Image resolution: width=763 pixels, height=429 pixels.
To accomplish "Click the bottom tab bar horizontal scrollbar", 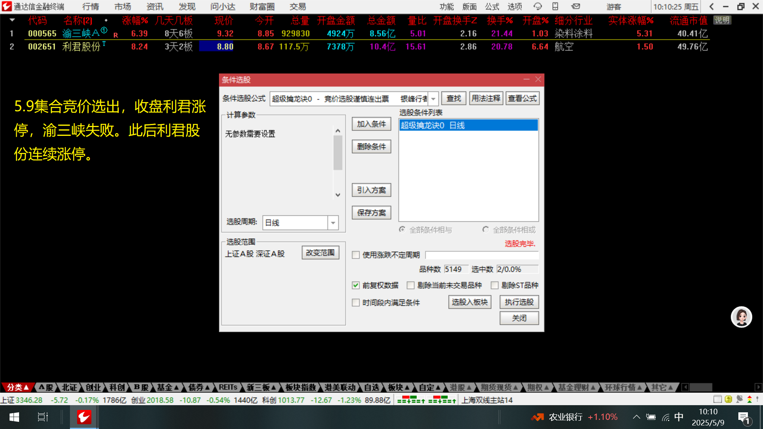I will click(x=701, y=387).
